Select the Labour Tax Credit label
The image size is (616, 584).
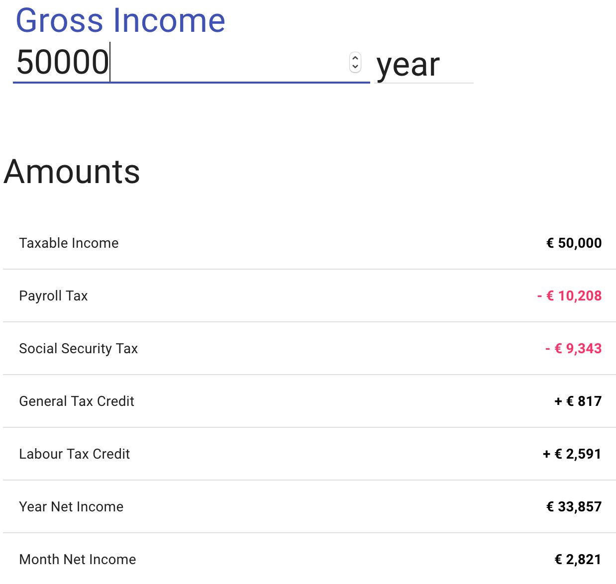click(74, 454)
